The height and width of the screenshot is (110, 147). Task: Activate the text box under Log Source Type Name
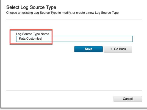[x=74, y=39]
